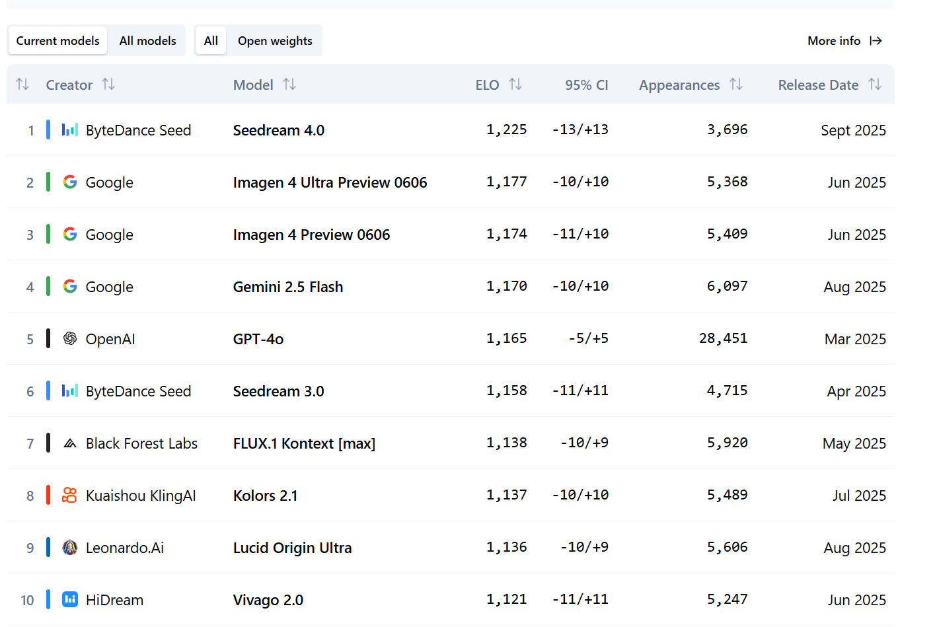Click confidence interval -5/+5

click(x=588, y=338)
